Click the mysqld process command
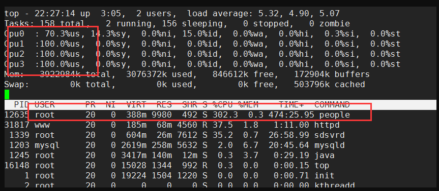Screen dimensions: 439x191 (330, 145)
